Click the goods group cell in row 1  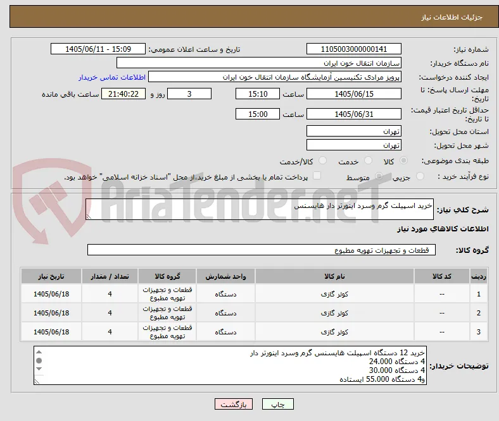[167, 294]
